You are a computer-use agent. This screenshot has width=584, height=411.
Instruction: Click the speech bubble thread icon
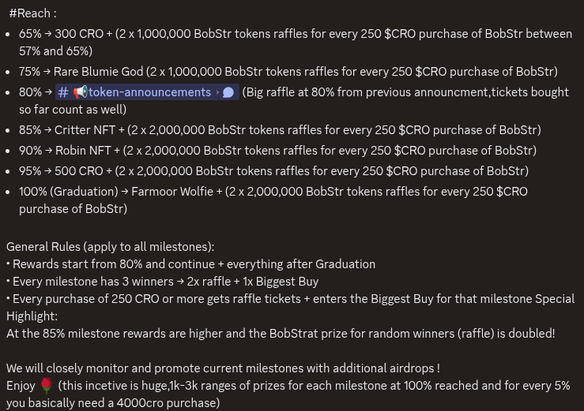coord(228,92)
